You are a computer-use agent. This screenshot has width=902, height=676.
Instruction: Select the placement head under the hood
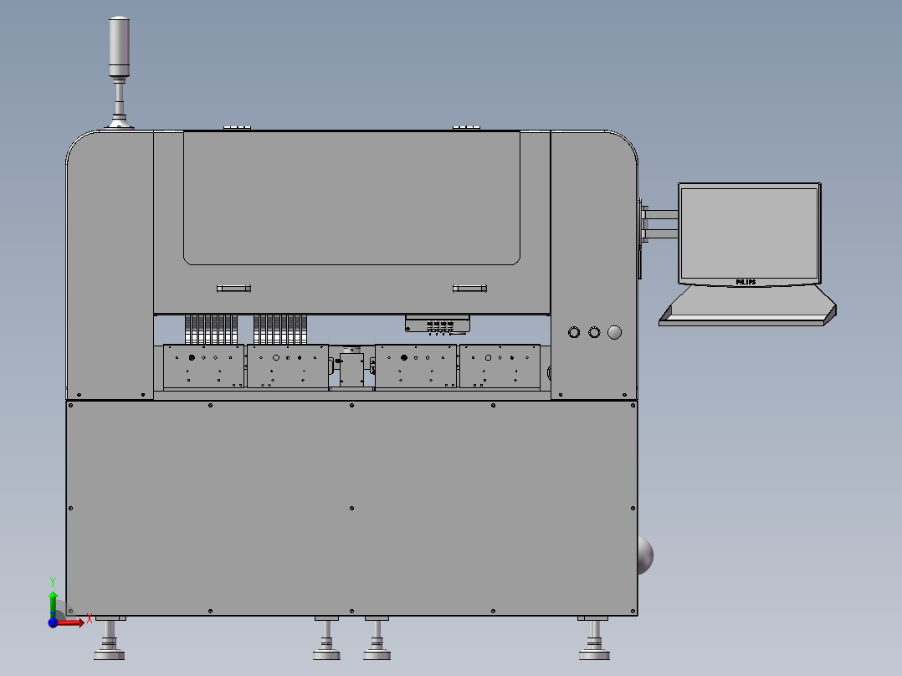coord(437,325)
